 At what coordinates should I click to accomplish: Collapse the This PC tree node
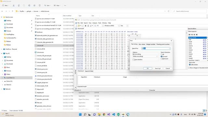click(x=2, y=53)
